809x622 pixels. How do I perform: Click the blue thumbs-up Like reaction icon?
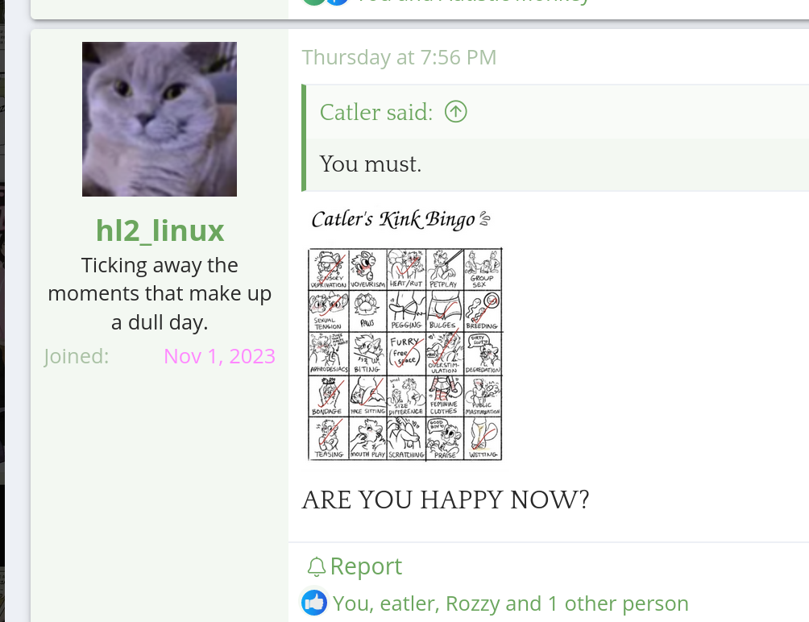pos(314,603)
